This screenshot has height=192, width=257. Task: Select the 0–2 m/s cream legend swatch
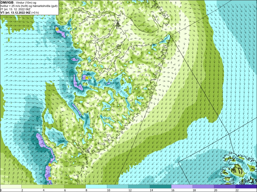coord(11,187)
